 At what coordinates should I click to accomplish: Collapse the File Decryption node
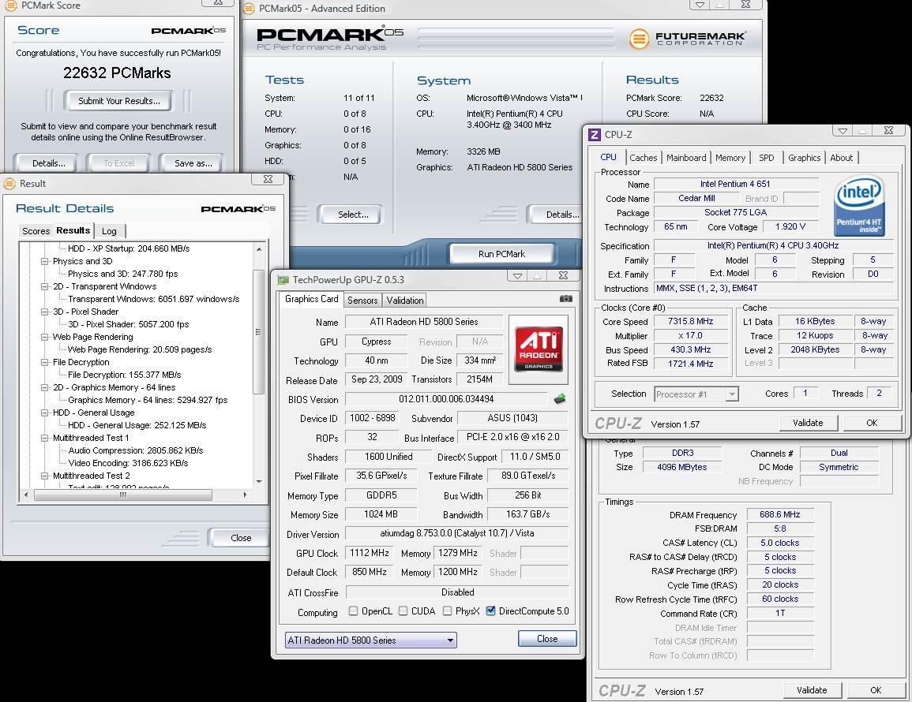tap(44, 363)
